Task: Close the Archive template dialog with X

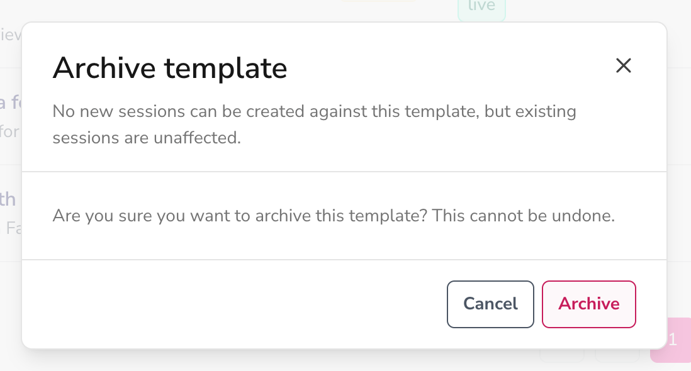Action: click(623, 65)
